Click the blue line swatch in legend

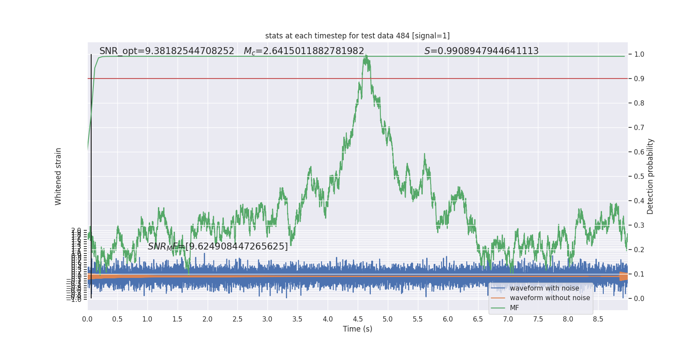click(498, 288)
